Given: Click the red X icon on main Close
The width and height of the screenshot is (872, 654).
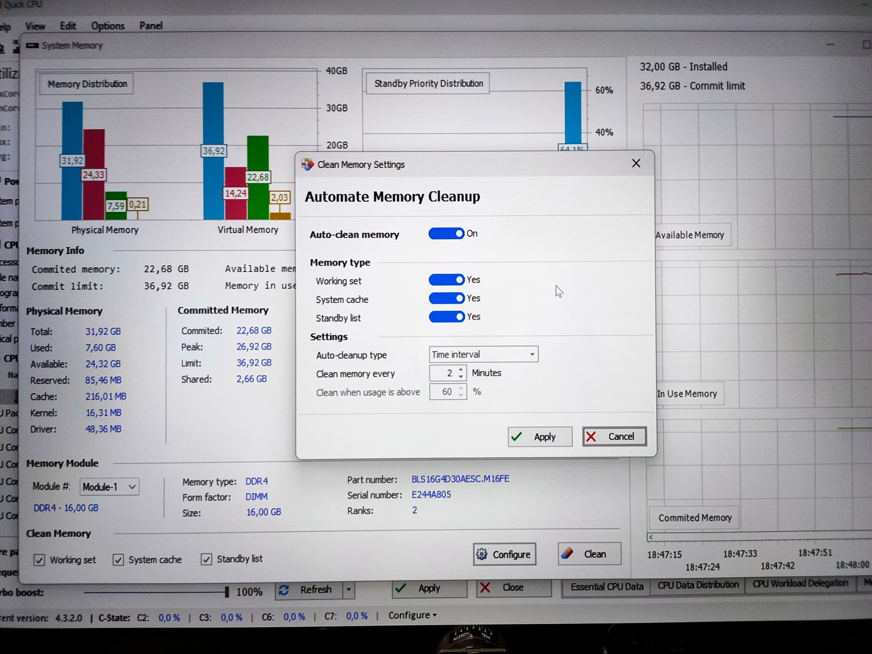Looking at the screenshot, I should point(485,588).
